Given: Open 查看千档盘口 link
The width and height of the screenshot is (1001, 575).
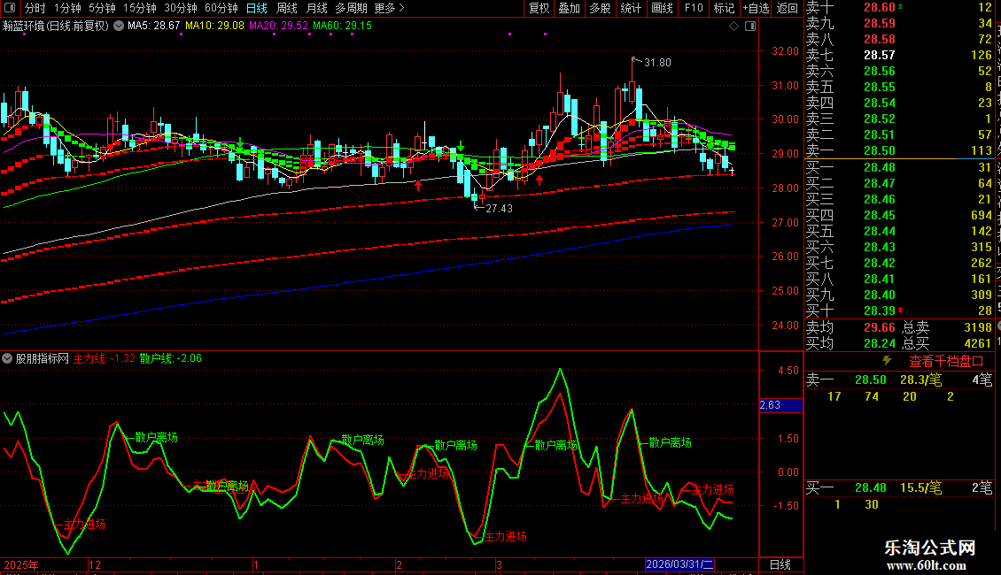Looking at the screenshot, I should coord(946,362).
